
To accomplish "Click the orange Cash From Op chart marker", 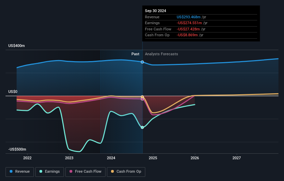I will (143, 97).
